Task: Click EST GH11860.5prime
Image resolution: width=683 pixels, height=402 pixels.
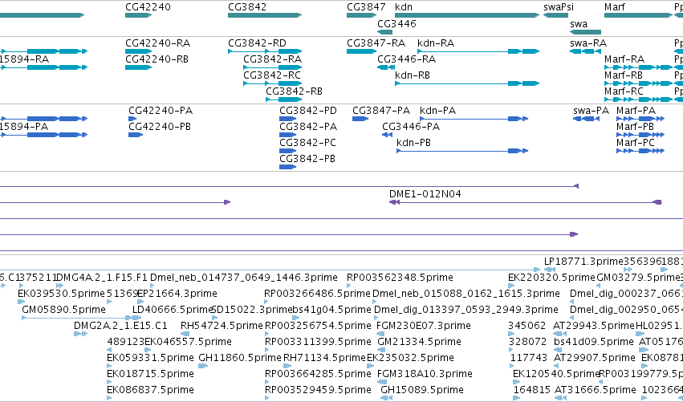Action: coord(240,358)
